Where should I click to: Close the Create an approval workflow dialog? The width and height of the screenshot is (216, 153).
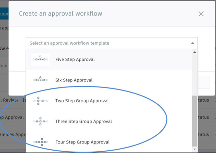(x=201, y=14)
